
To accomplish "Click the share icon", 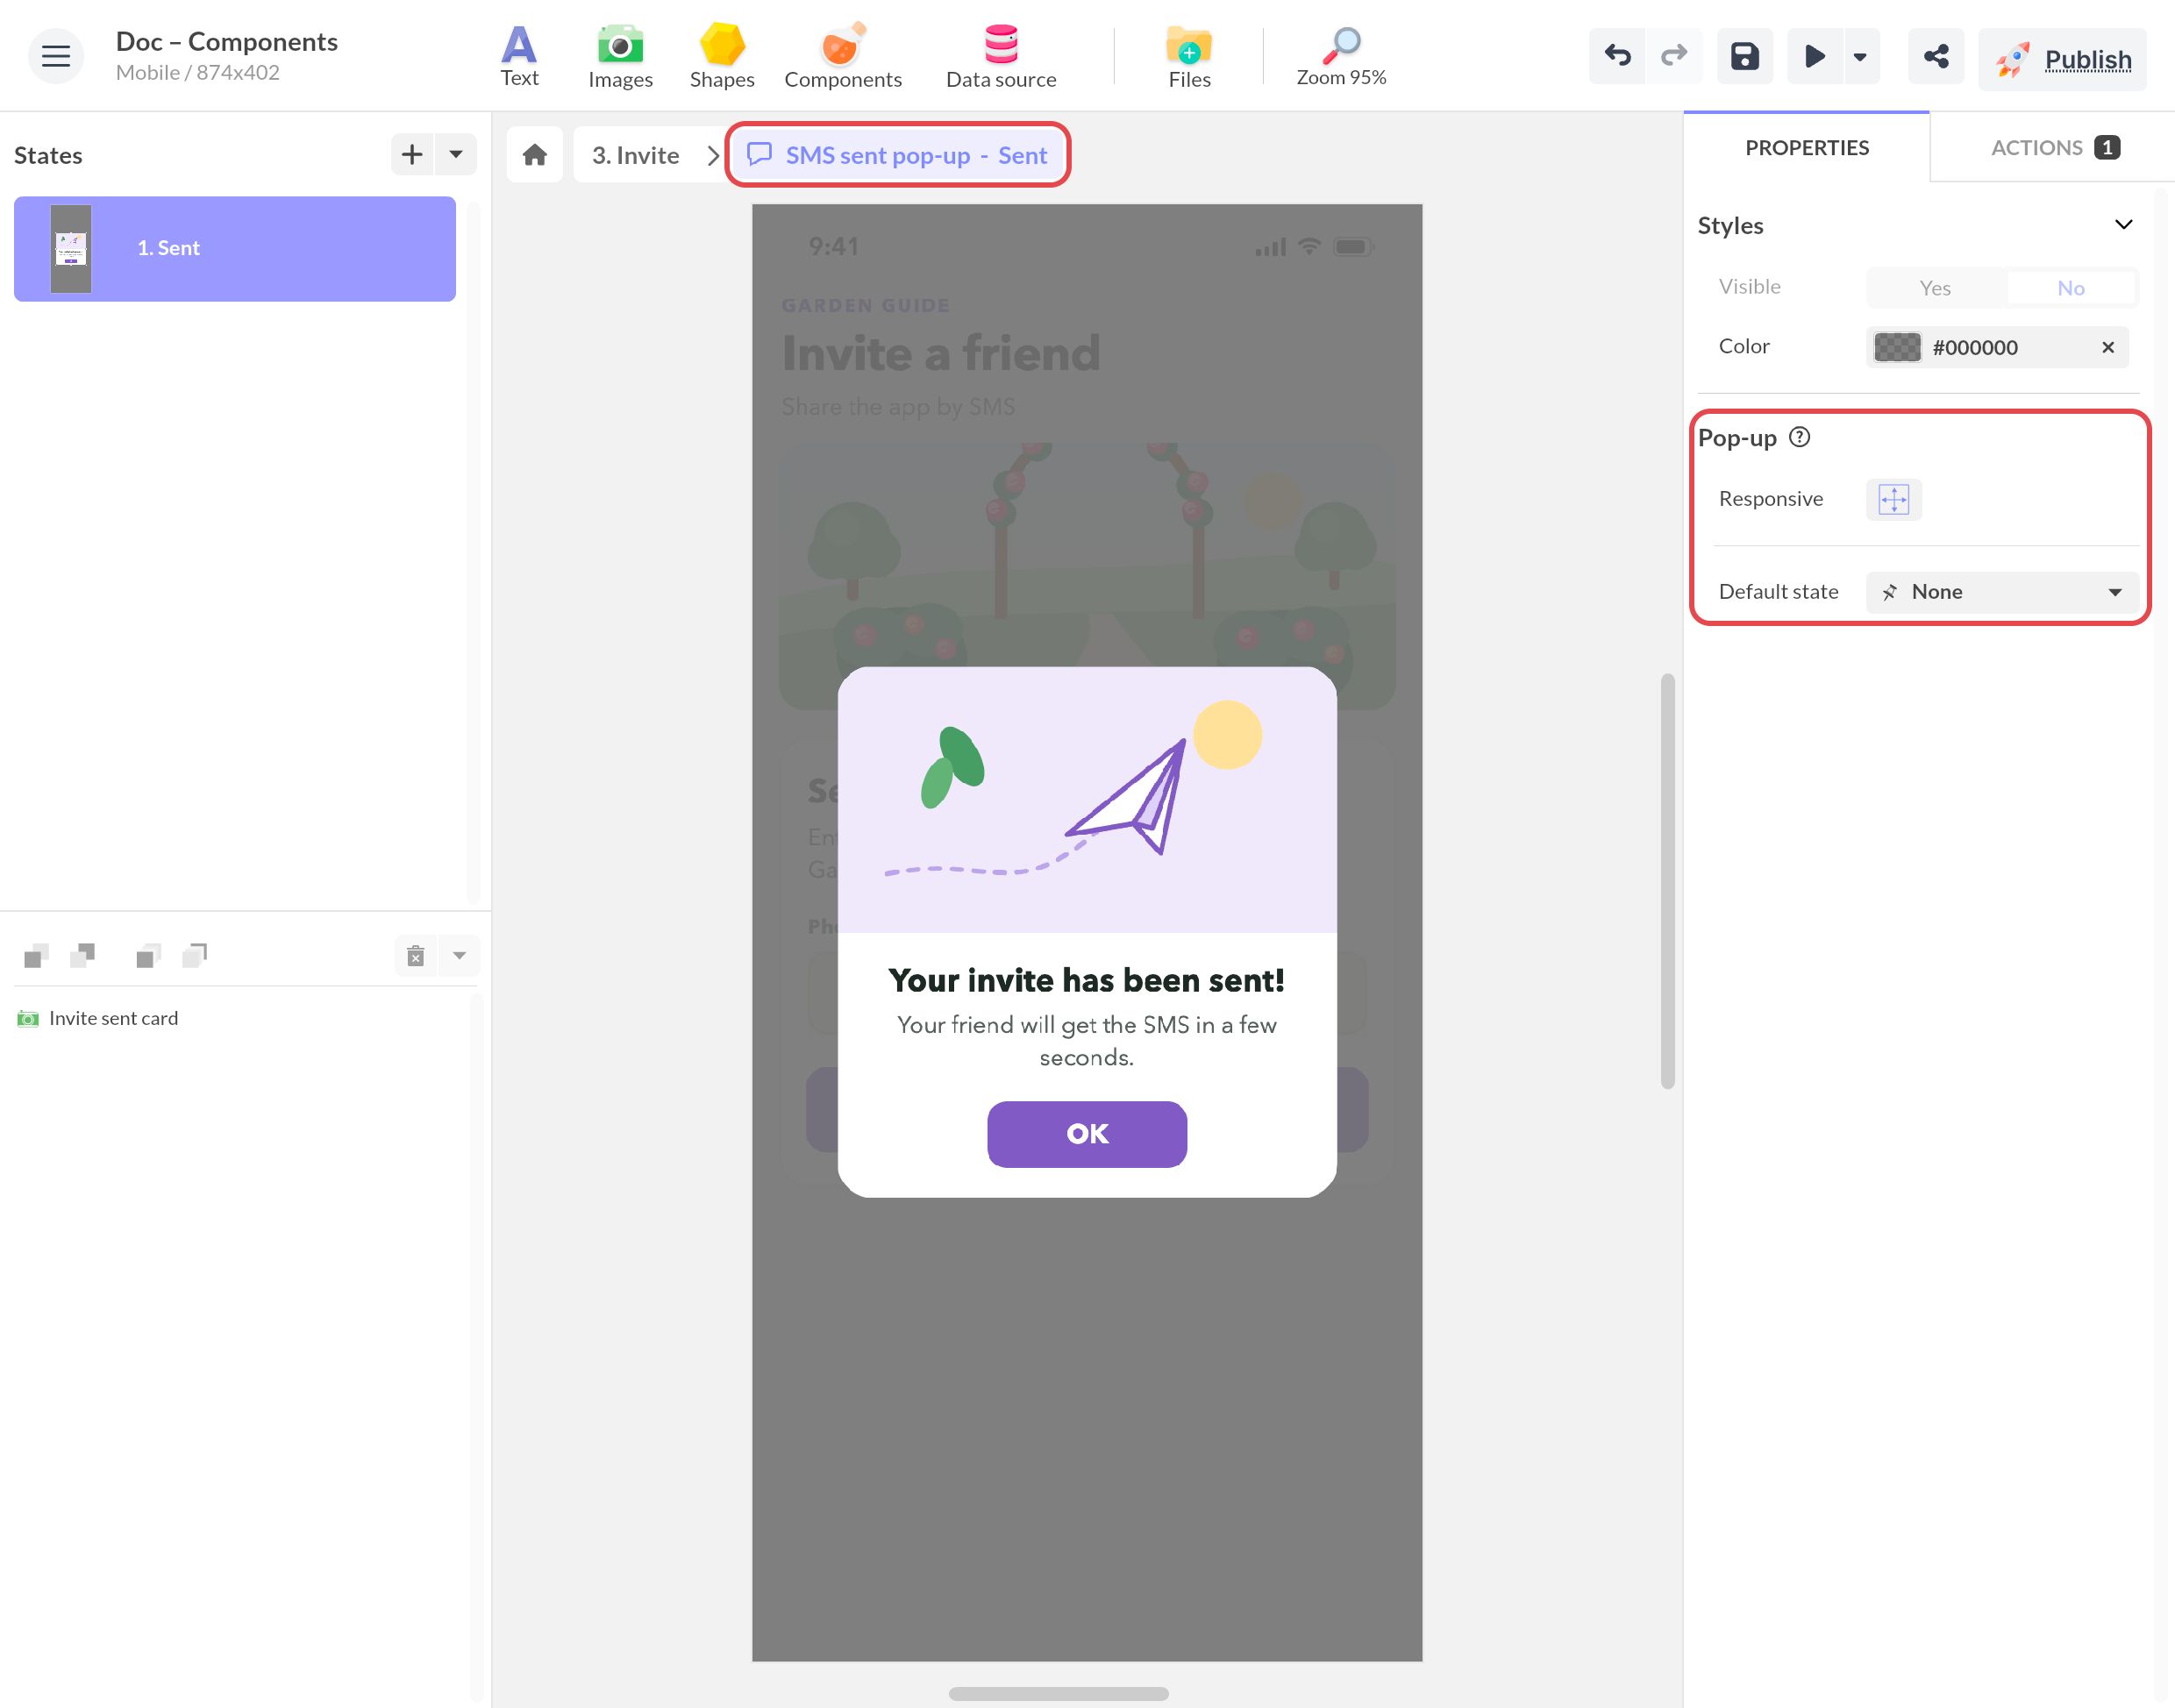I will click(1936, 56).
